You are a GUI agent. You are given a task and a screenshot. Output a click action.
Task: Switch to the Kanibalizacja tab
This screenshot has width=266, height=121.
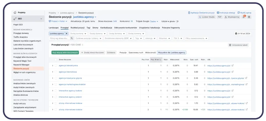tap(106, 28)
